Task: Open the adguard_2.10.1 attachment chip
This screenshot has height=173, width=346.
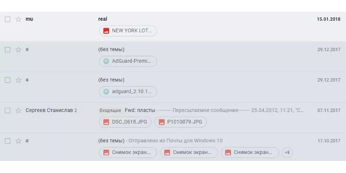Action: click(x=128, y=92)
